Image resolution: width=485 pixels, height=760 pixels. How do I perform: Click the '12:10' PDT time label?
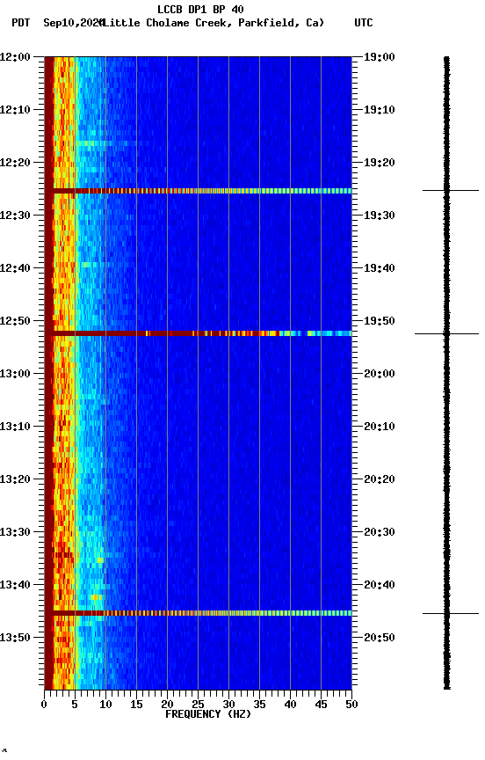[x=15, y=110]
